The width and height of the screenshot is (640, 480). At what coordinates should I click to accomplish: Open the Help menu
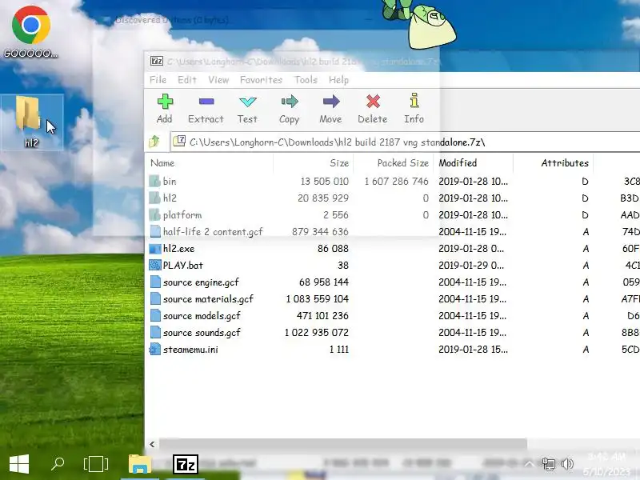coord(338,79)
